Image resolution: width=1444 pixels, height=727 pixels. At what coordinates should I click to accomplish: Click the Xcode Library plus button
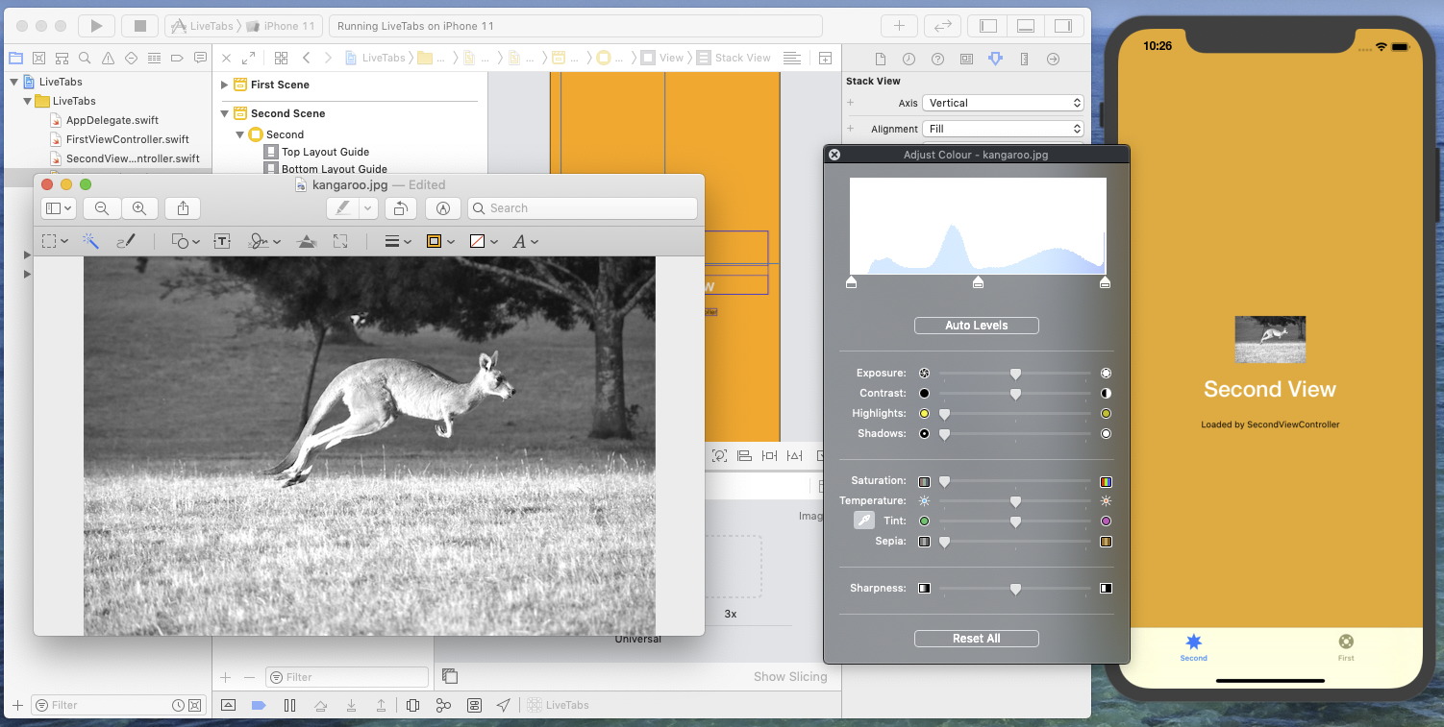pos(899,26)
